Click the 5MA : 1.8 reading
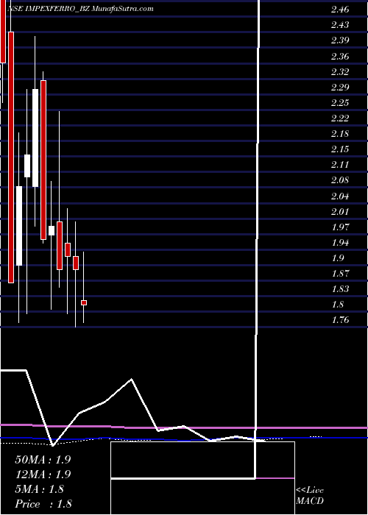The image size is (368, 515). (40, 489)
